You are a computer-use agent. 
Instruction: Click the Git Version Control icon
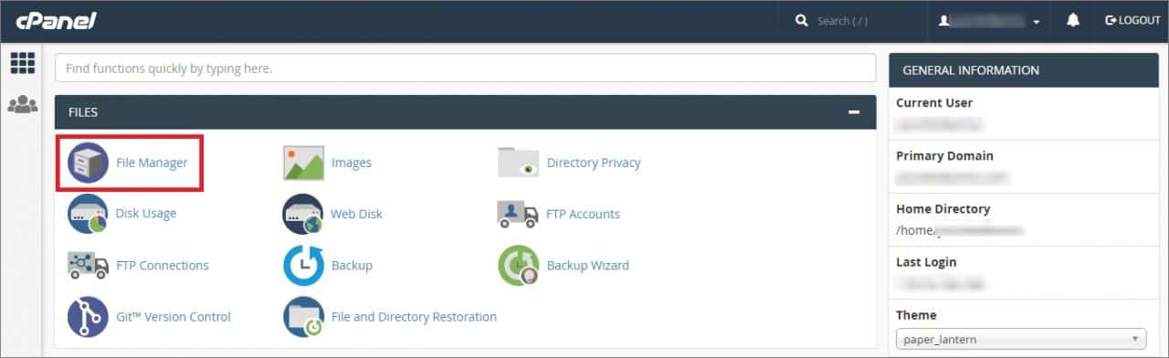click(x=88, y=317)
